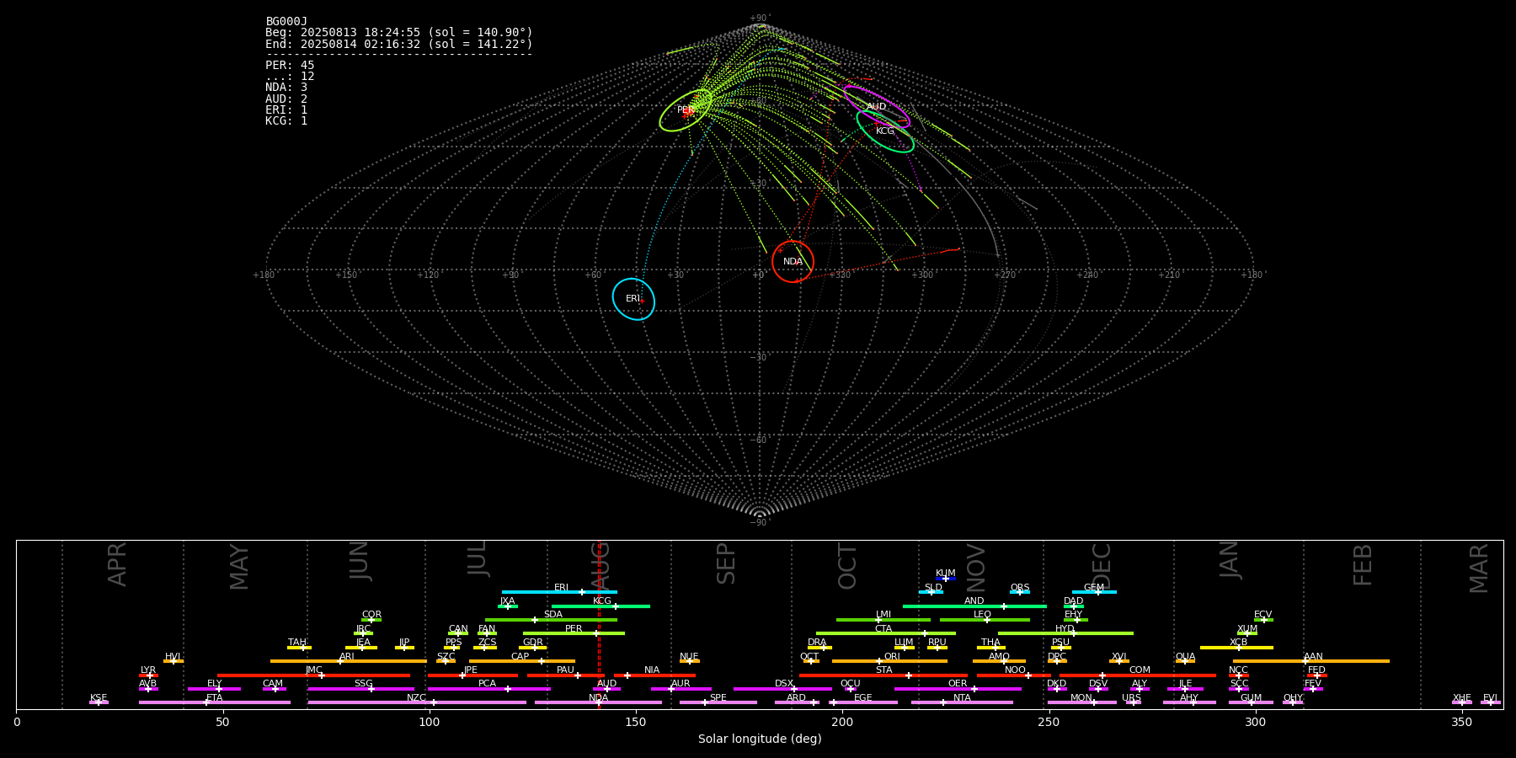Click the KCG radiant ellipse on the sky map
The height and width of the screenshot is (758, 1516).
[x=885, y=131]
